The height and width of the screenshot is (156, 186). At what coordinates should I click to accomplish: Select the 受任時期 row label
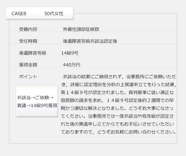click(x=28, y=41)
